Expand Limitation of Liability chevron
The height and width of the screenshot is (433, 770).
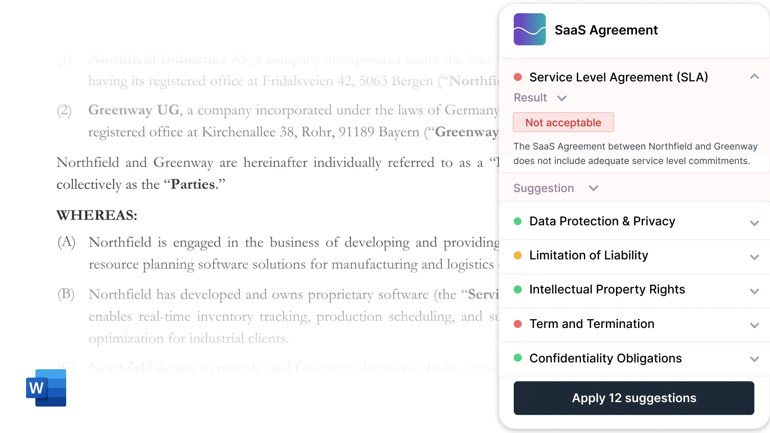(754, 257)
